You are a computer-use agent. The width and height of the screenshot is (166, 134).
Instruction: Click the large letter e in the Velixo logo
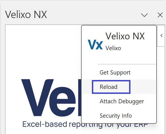pos(62,102)
